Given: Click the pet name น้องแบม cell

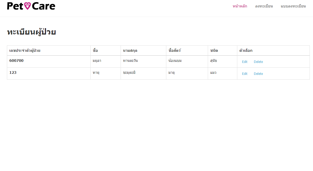Looking at the screenshot, I should tap(175, 61).
